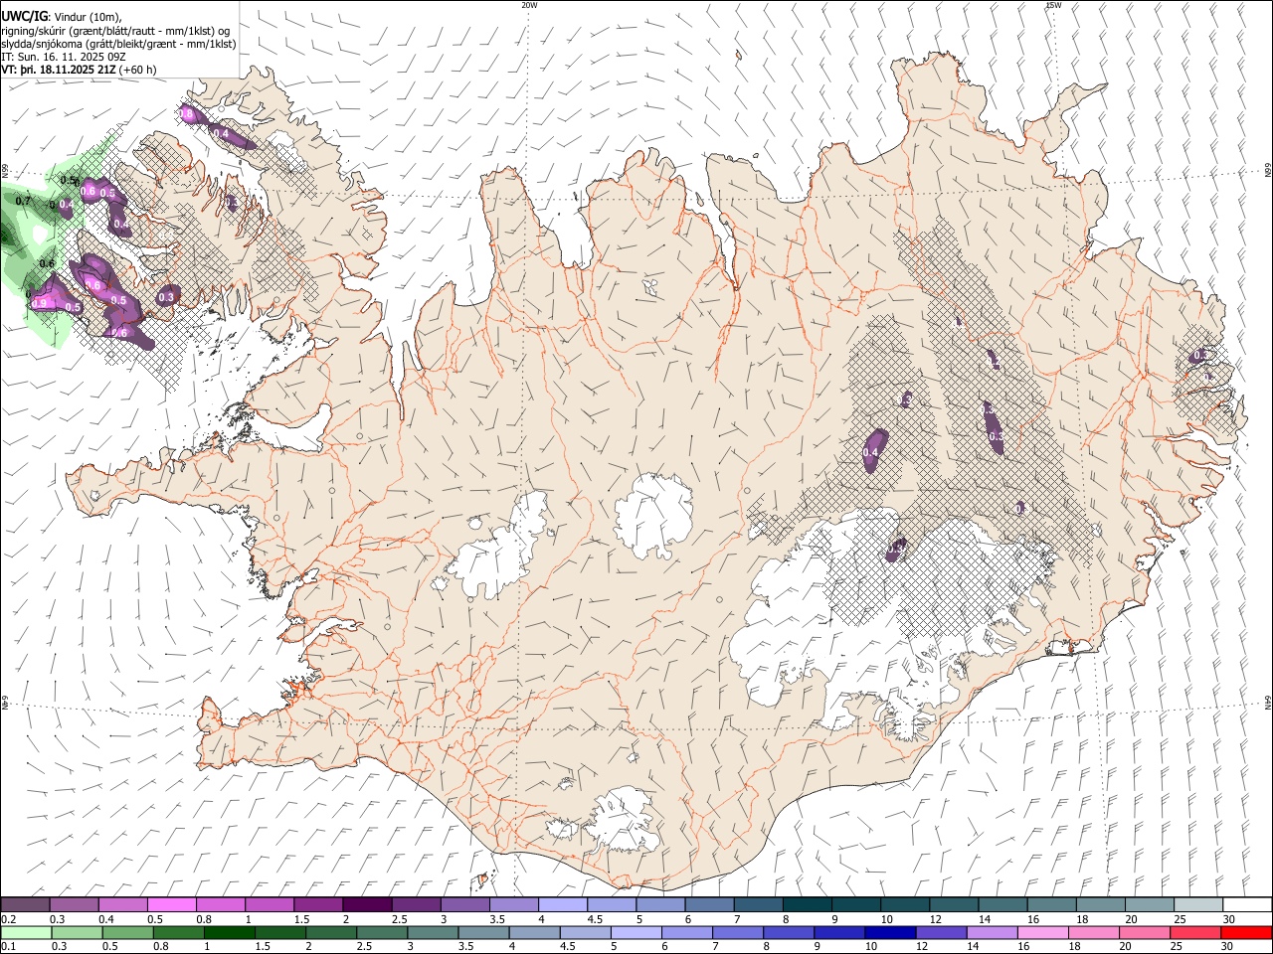
Task: Click the upper legend swatch labeled 0.2
Action: 26,904
